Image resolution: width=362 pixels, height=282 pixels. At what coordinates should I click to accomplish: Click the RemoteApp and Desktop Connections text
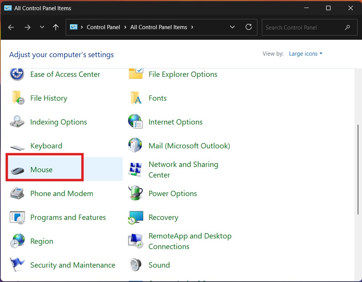(x=190, y=241)
